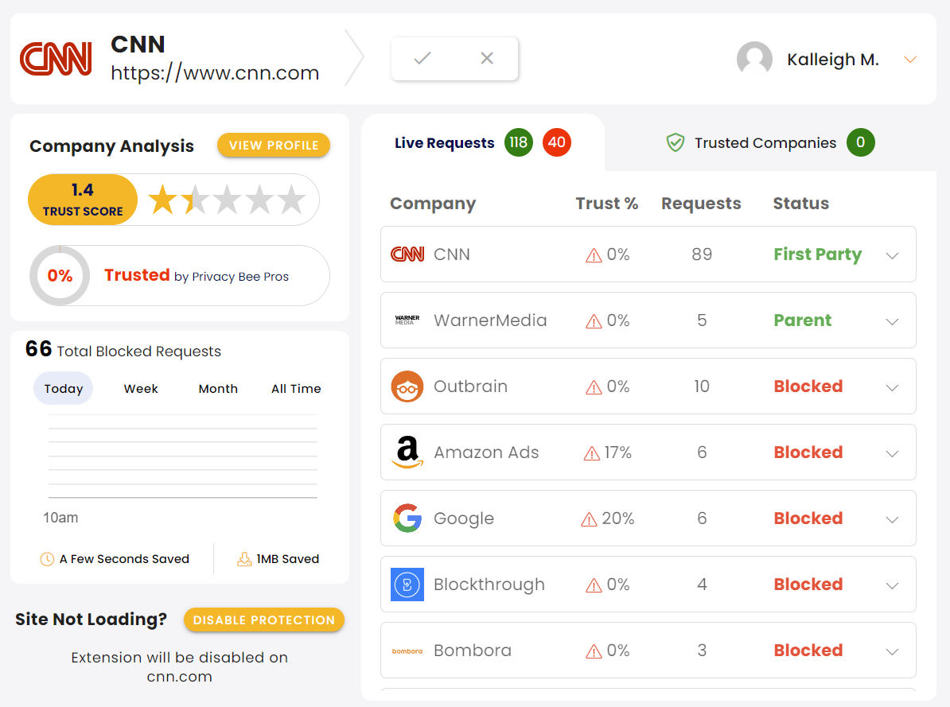Viewport: 950px width, 707px height.
Task: Click Parent status for WarnerMedia
Action: coord(802,320)
